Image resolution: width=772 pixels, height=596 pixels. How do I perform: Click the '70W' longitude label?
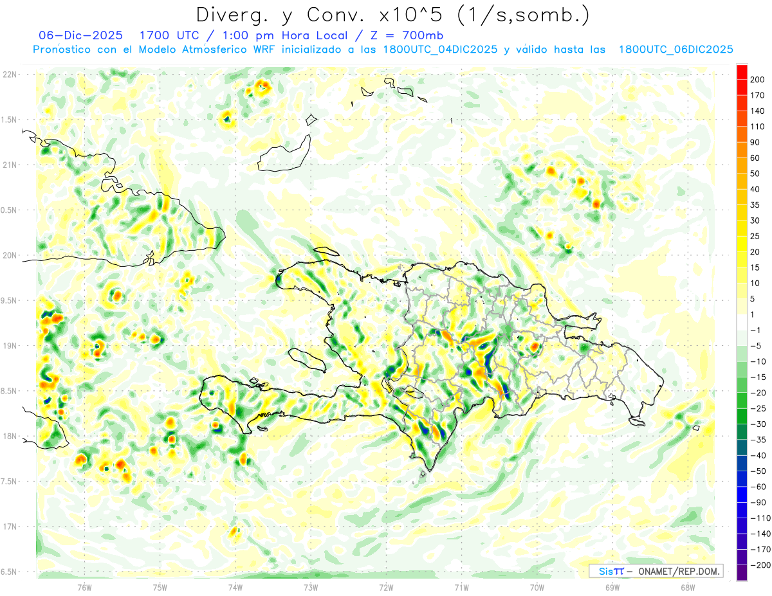pos(537,588)
